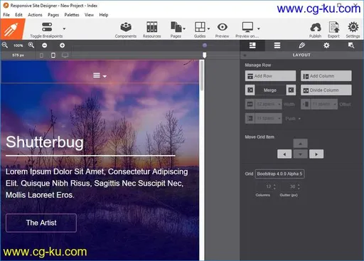Image resolution: width=364 pixels, height=261 pixels.
Task: Switch to the gear settings panel tab
Action: pyautogui.click(x=326, y=46)
